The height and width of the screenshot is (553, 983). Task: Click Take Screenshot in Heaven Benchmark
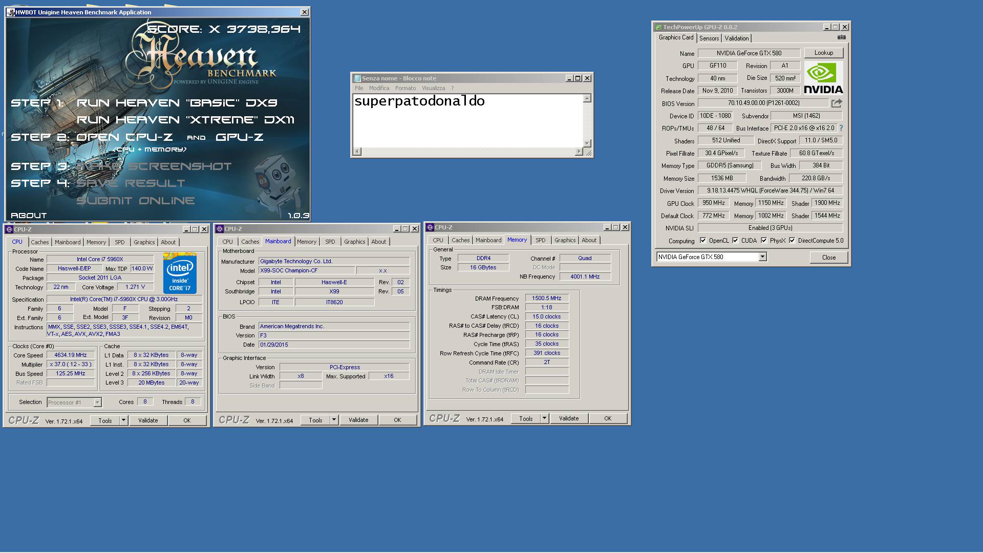point(154,166)
